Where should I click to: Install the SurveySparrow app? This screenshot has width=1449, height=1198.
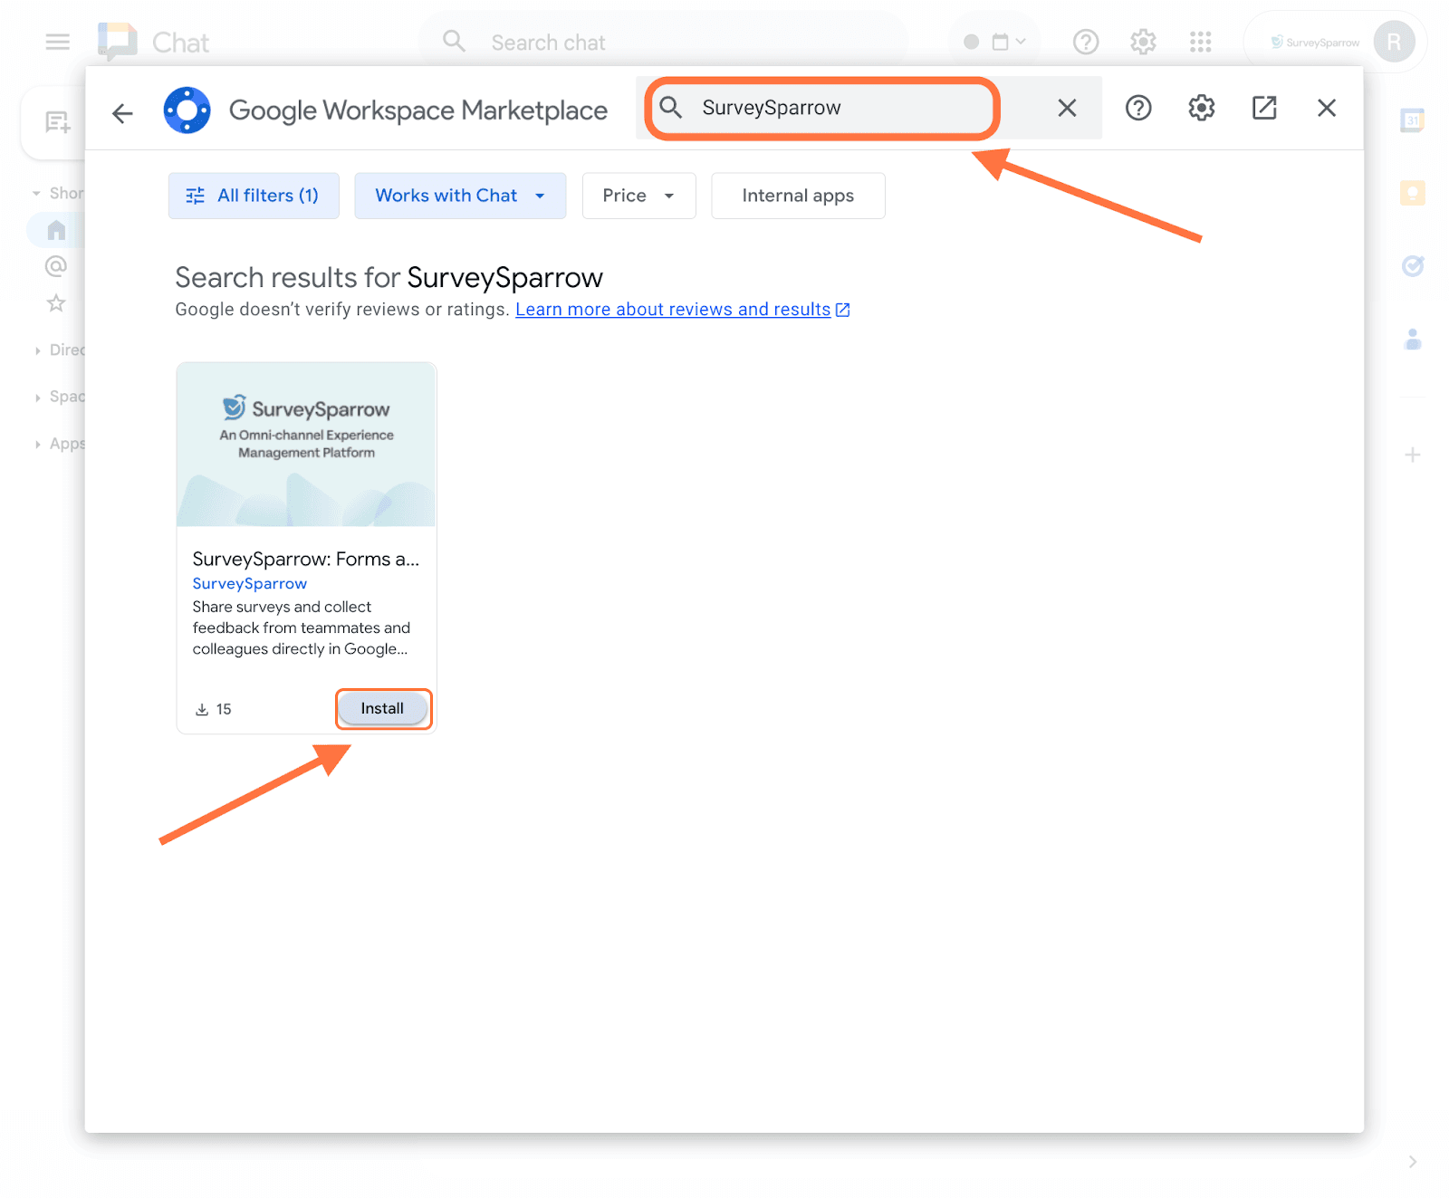[x=382, y=708]
